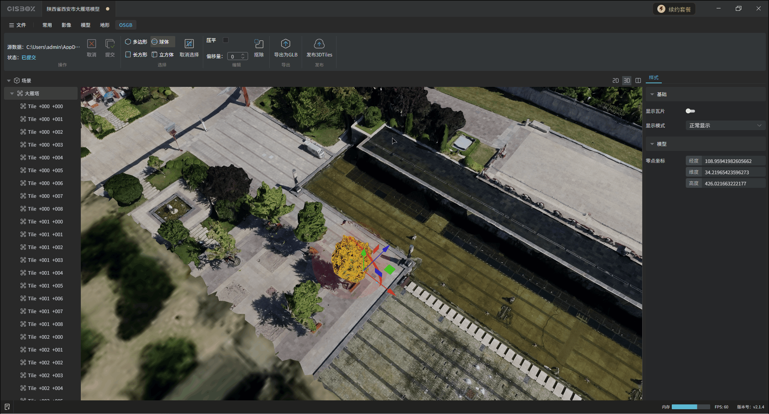Choose the 多边形 polygon selection tool
This screenshot has height=414, width=769.
136,42
